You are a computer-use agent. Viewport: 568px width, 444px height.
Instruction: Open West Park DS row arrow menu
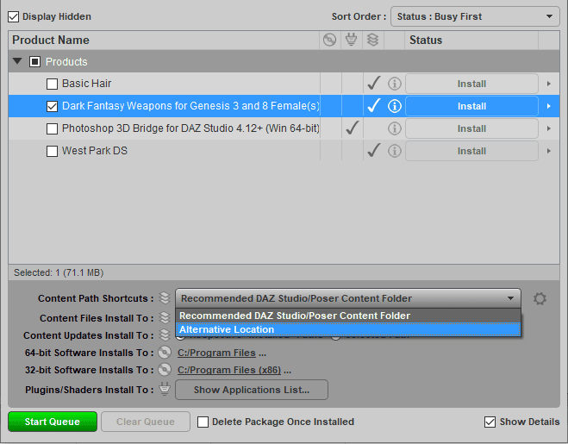click(549, 151)
